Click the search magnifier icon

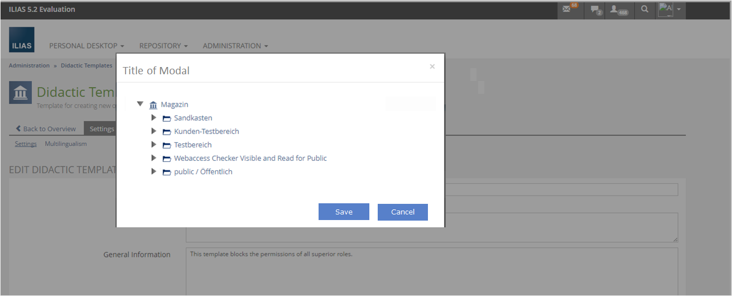(x=644, y=9)
